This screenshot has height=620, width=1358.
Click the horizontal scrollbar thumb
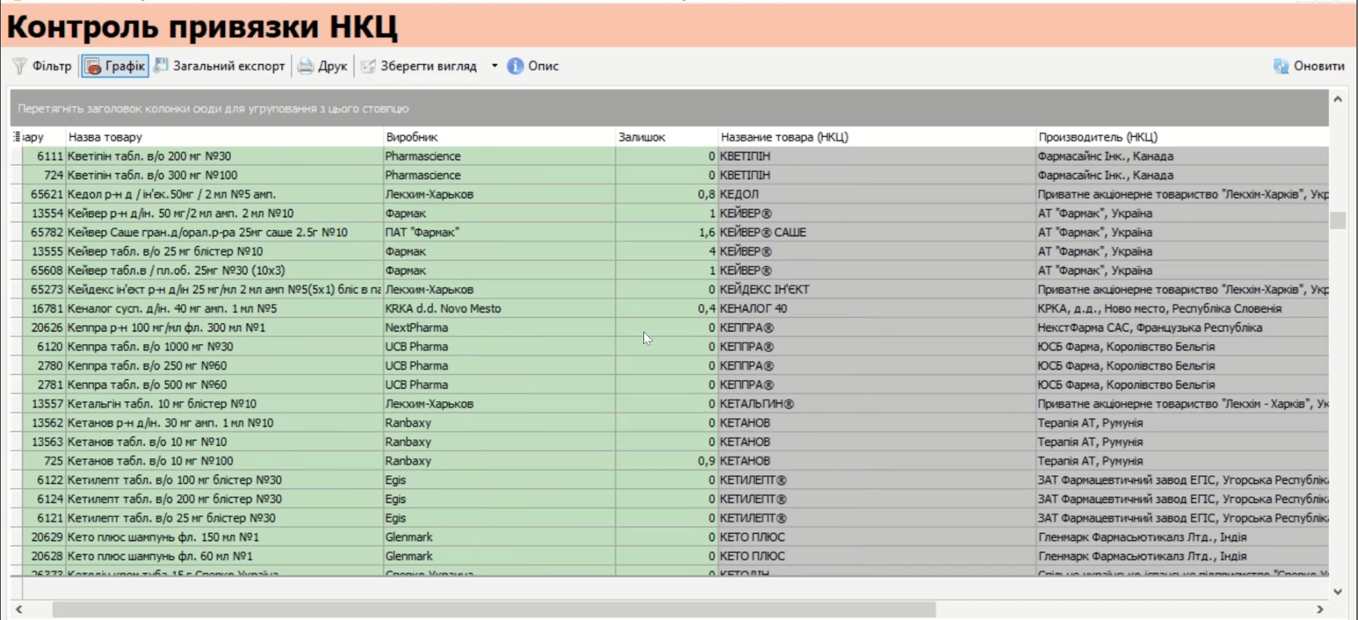[493, 609]
